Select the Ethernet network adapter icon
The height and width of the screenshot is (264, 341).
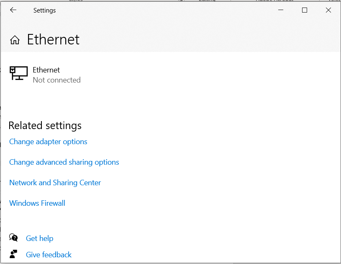coord(18,73)
